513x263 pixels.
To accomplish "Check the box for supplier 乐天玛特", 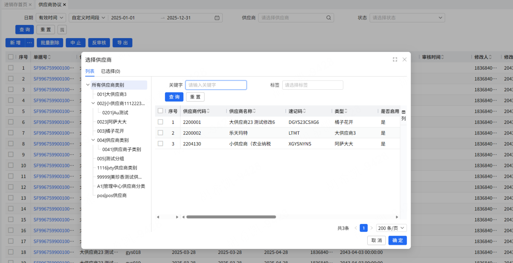I will (x=160, y=133).
